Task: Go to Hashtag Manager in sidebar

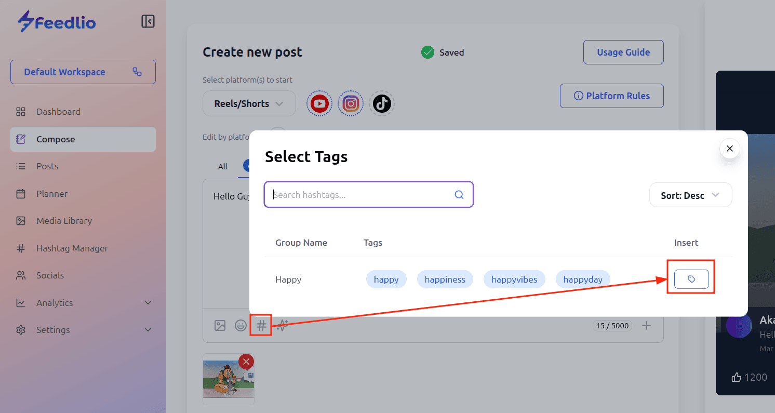Action: pos(72,248)
